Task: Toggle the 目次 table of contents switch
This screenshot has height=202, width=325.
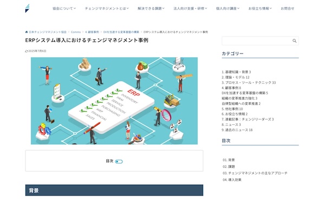Action: [x=119, y=161]
